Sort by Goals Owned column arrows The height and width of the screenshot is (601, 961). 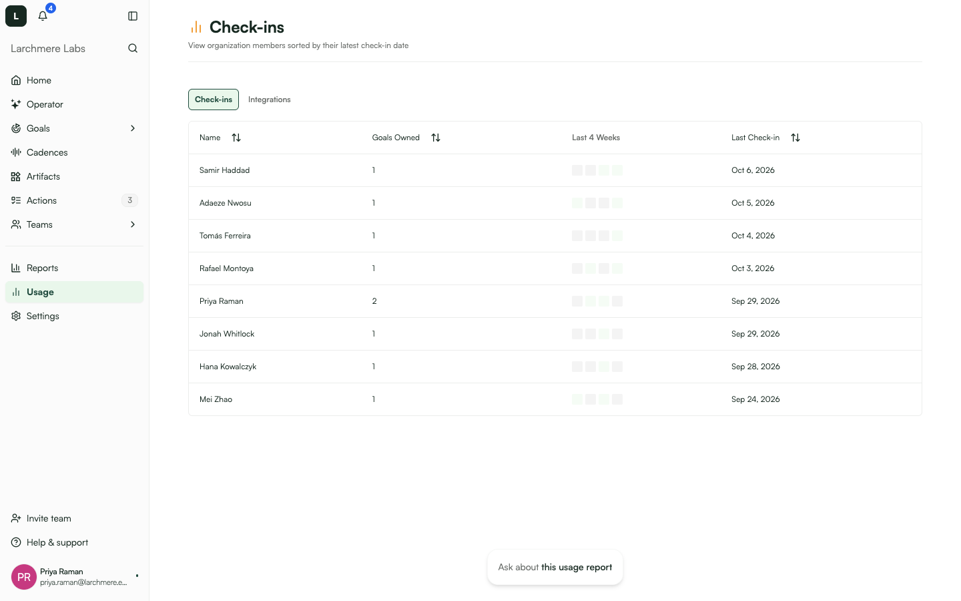(x=436, y=138)
